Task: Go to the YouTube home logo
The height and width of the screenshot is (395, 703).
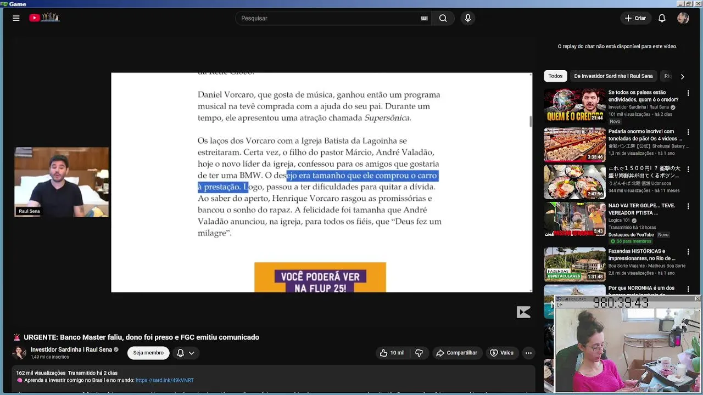Action: click(44, 18)
